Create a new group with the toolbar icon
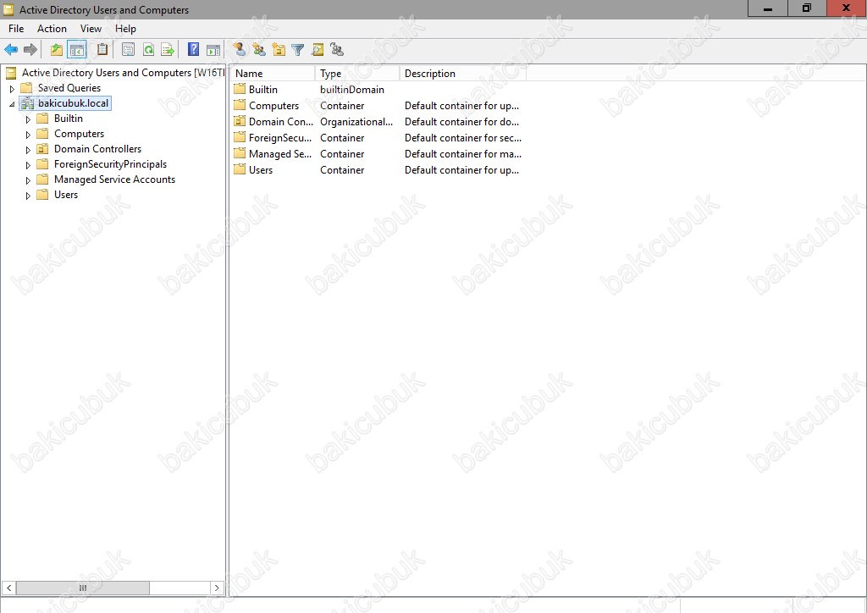 coord(259,50)
